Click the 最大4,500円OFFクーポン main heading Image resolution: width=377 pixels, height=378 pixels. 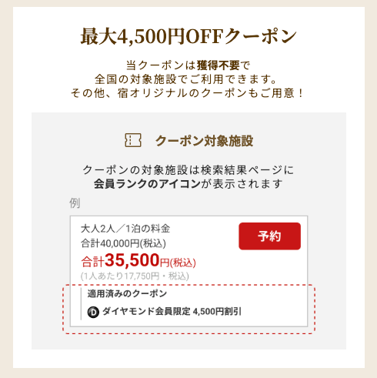tap(188, 36)
